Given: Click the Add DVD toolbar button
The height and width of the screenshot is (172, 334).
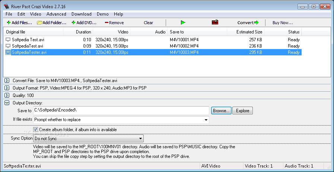Looking at the screenshot, I should pyautogui.click(x=84, y=23).
